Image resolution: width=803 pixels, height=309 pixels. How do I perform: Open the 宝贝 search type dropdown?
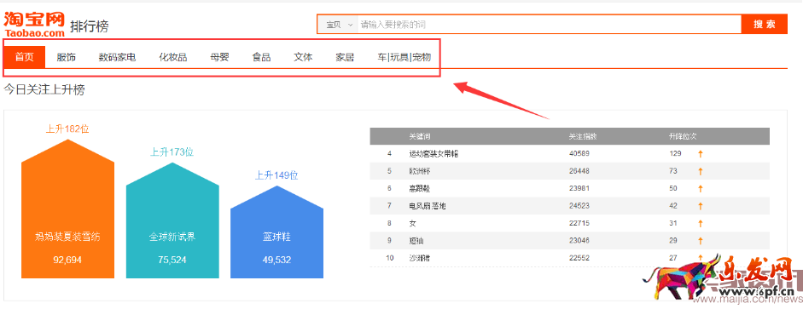point(337,25)
